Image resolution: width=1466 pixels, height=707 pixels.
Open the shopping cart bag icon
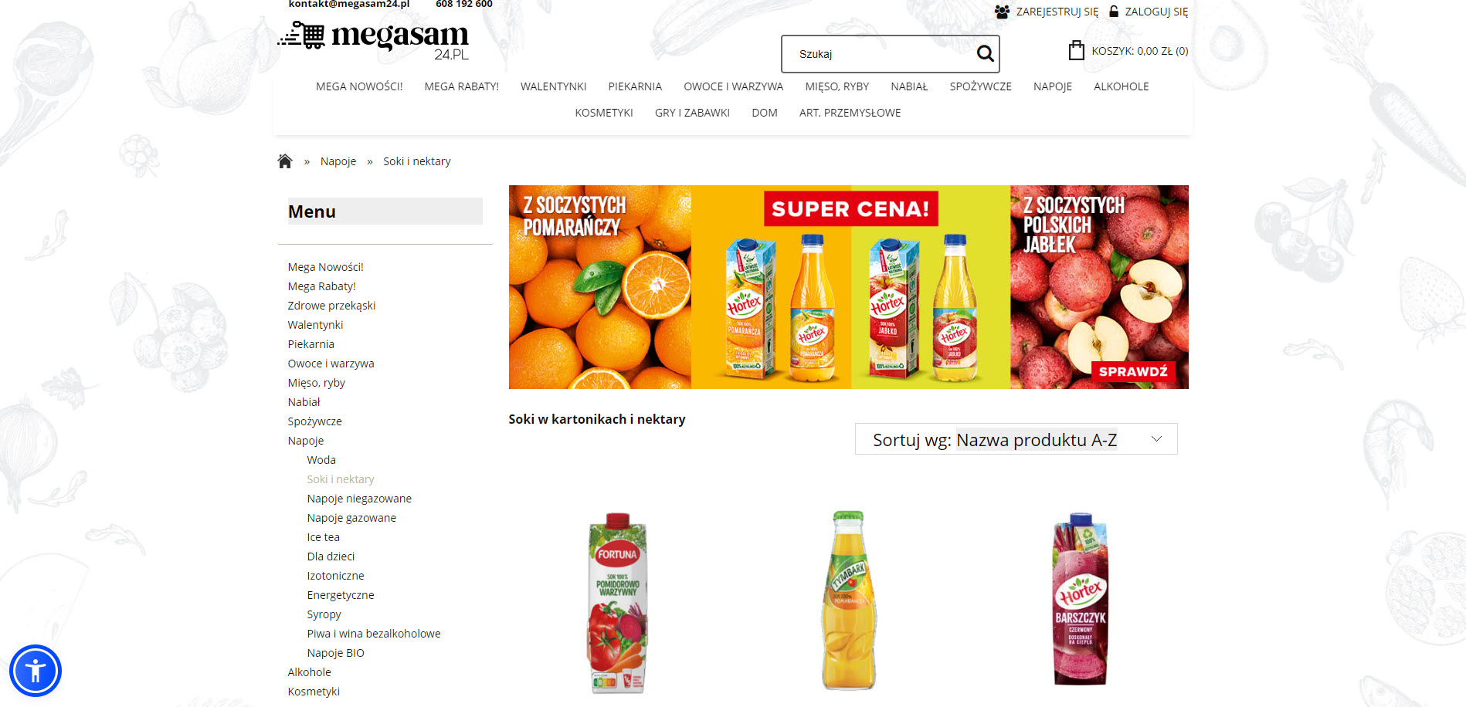click(x=1076, y=51)
